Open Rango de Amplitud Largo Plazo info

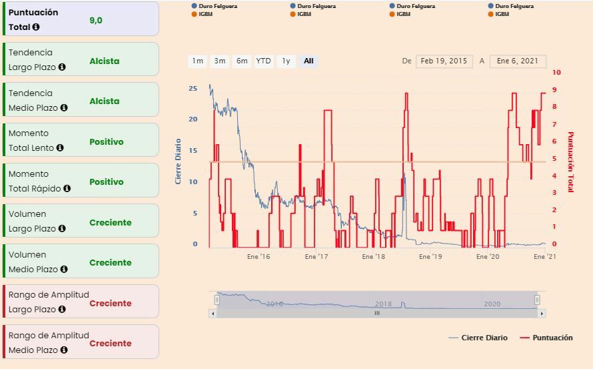coord(62,309)
